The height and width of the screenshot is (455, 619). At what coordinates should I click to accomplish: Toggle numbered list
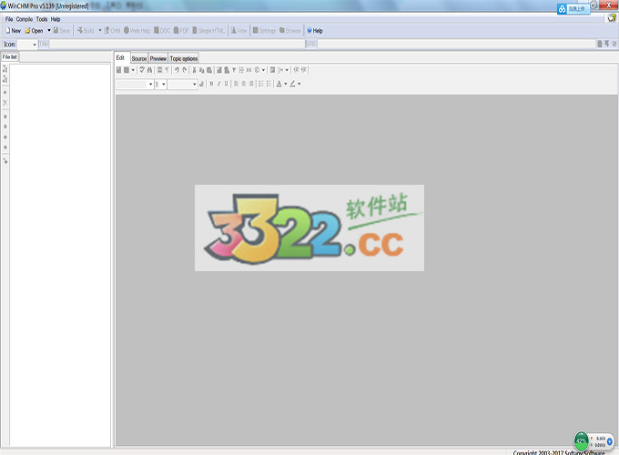(x=261, y=84)
